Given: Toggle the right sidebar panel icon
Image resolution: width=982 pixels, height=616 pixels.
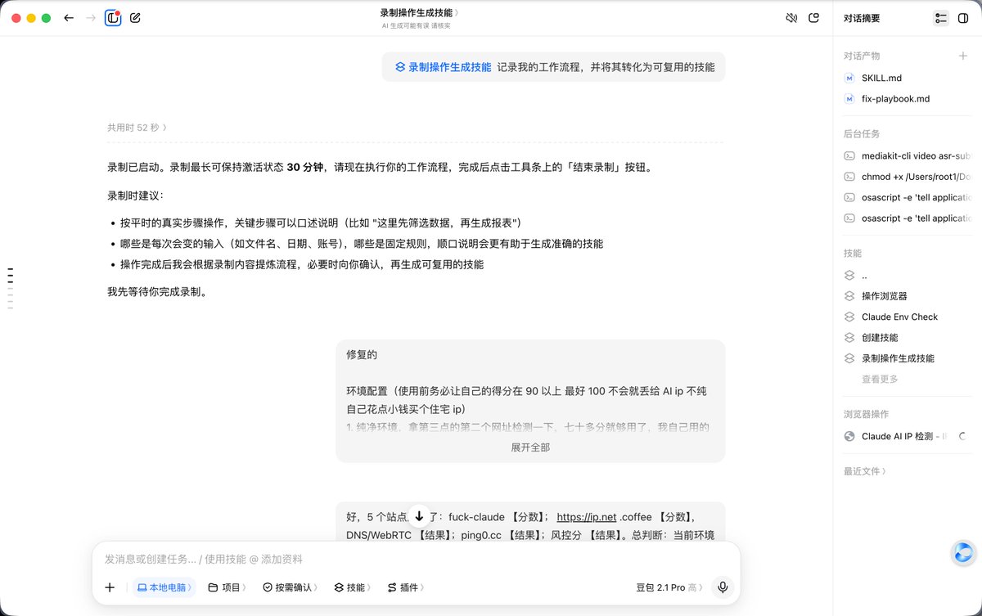Looking at the screenshot, I should 963,18.
